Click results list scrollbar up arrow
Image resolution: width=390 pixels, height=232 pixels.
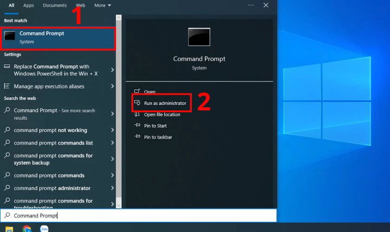point(119,18)
